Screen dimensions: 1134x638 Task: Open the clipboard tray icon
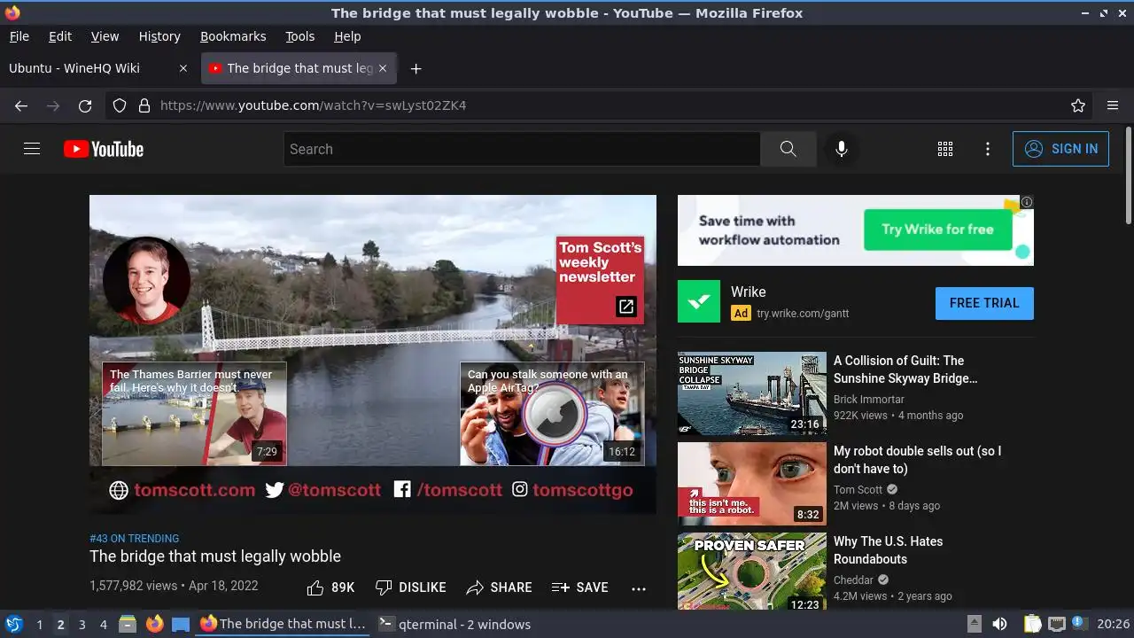point(1032,624)
